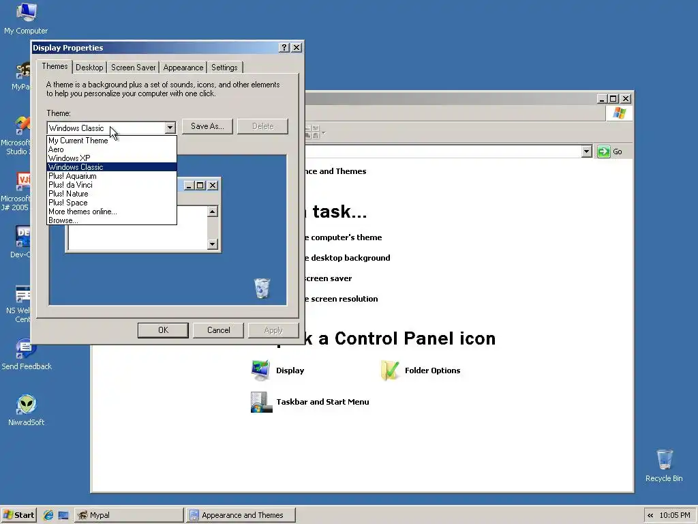Viewport: 698px width, 524px height.
Task: Switch to the Screen Saver tab
Action: (133, 68)
